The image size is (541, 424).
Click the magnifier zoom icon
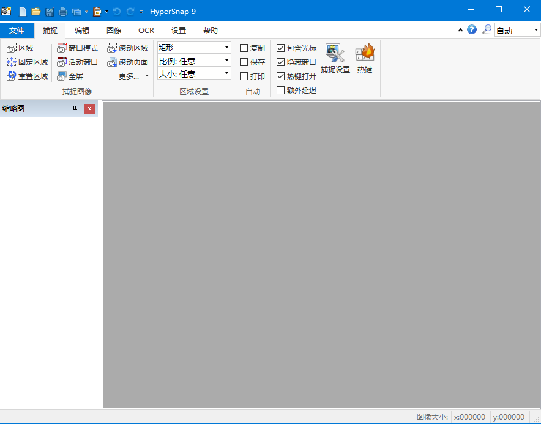(x=487, y=29)
